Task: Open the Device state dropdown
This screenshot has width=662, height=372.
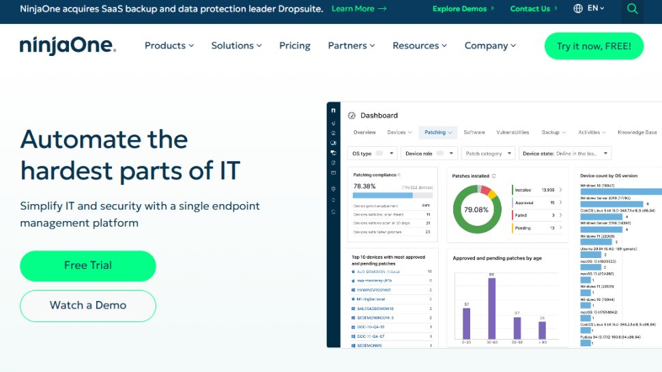Action: [x=565, y=154]
